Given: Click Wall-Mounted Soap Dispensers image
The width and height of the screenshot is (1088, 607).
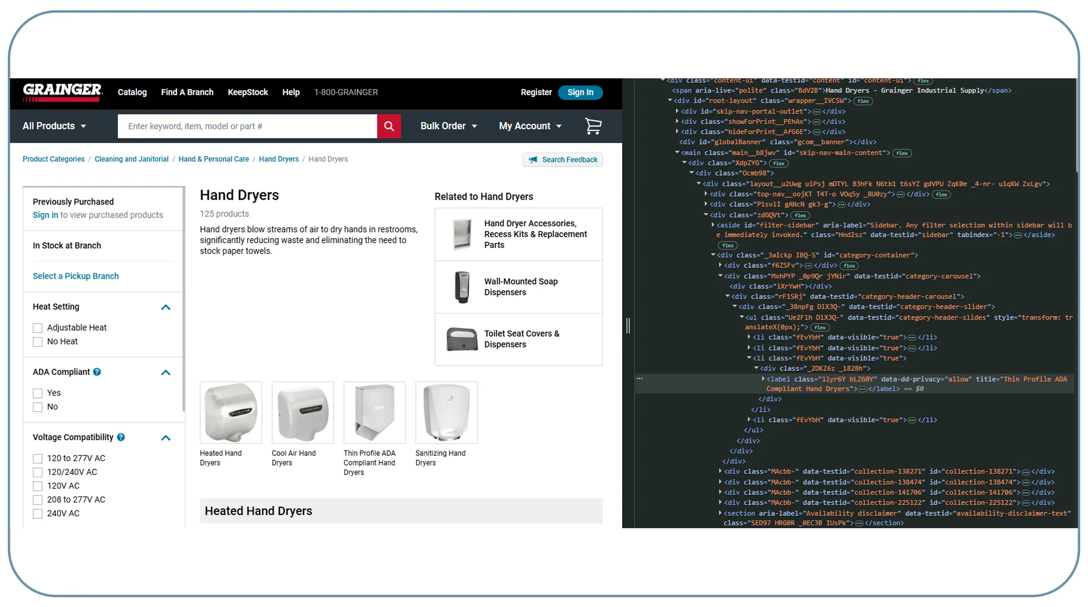Looking at the screenshot, I should 462,287.
